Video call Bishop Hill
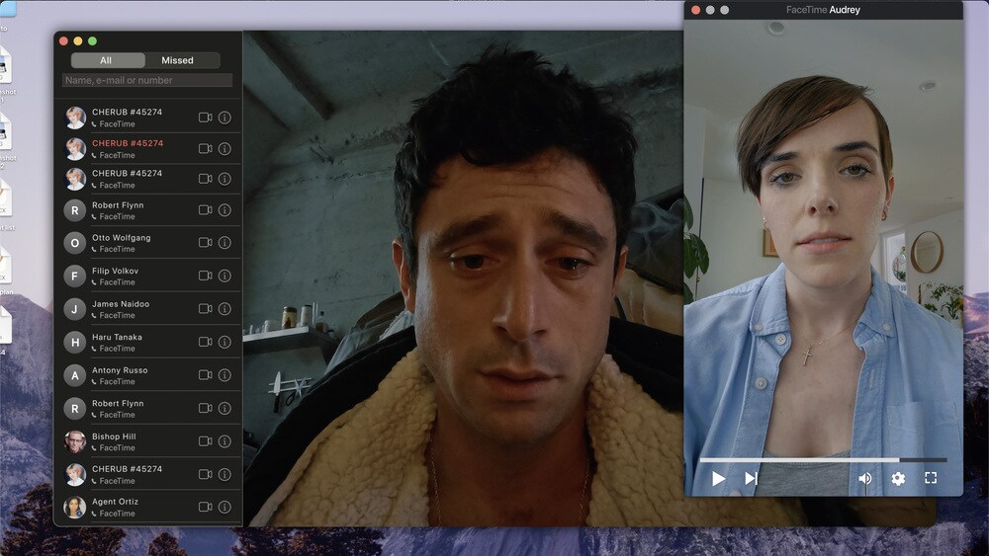This screenshot has width=989, height=556. point(205,441)
